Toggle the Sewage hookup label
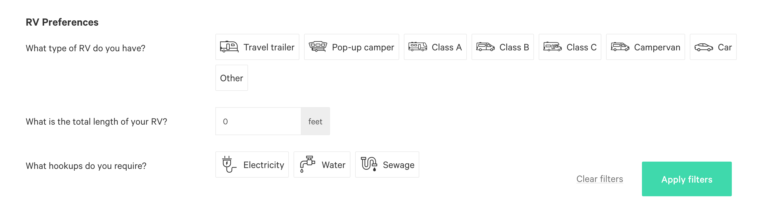768x205 pixels. click(x=399, y=165)
